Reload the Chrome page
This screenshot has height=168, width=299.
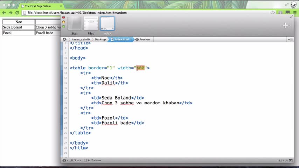(17, 13)
